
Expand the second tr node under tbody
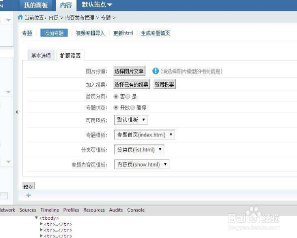(x=41, y=230)
